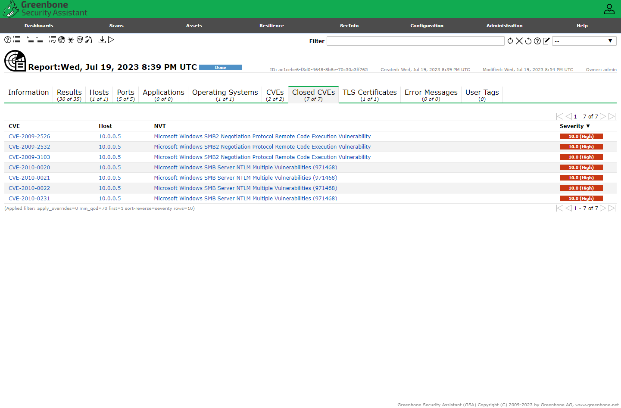621x408 pixels.
Task: Go to first page icon above table
Action: [x=560, y=116]
